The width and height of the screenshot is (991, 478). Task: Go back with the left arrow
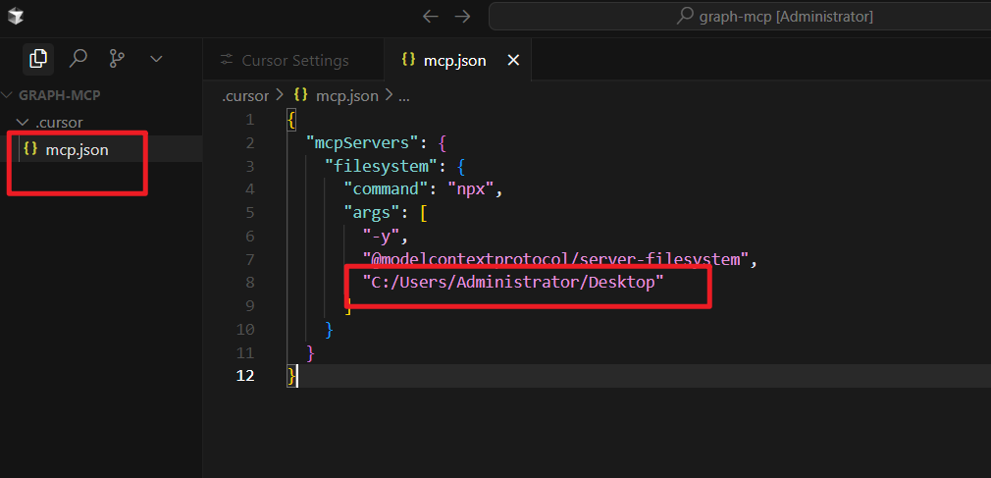[x=431, y=17]
